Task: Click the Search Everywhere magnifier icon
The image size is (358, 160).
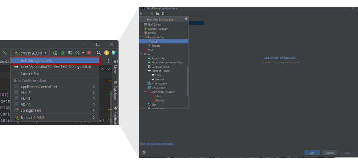Action: 99,53
